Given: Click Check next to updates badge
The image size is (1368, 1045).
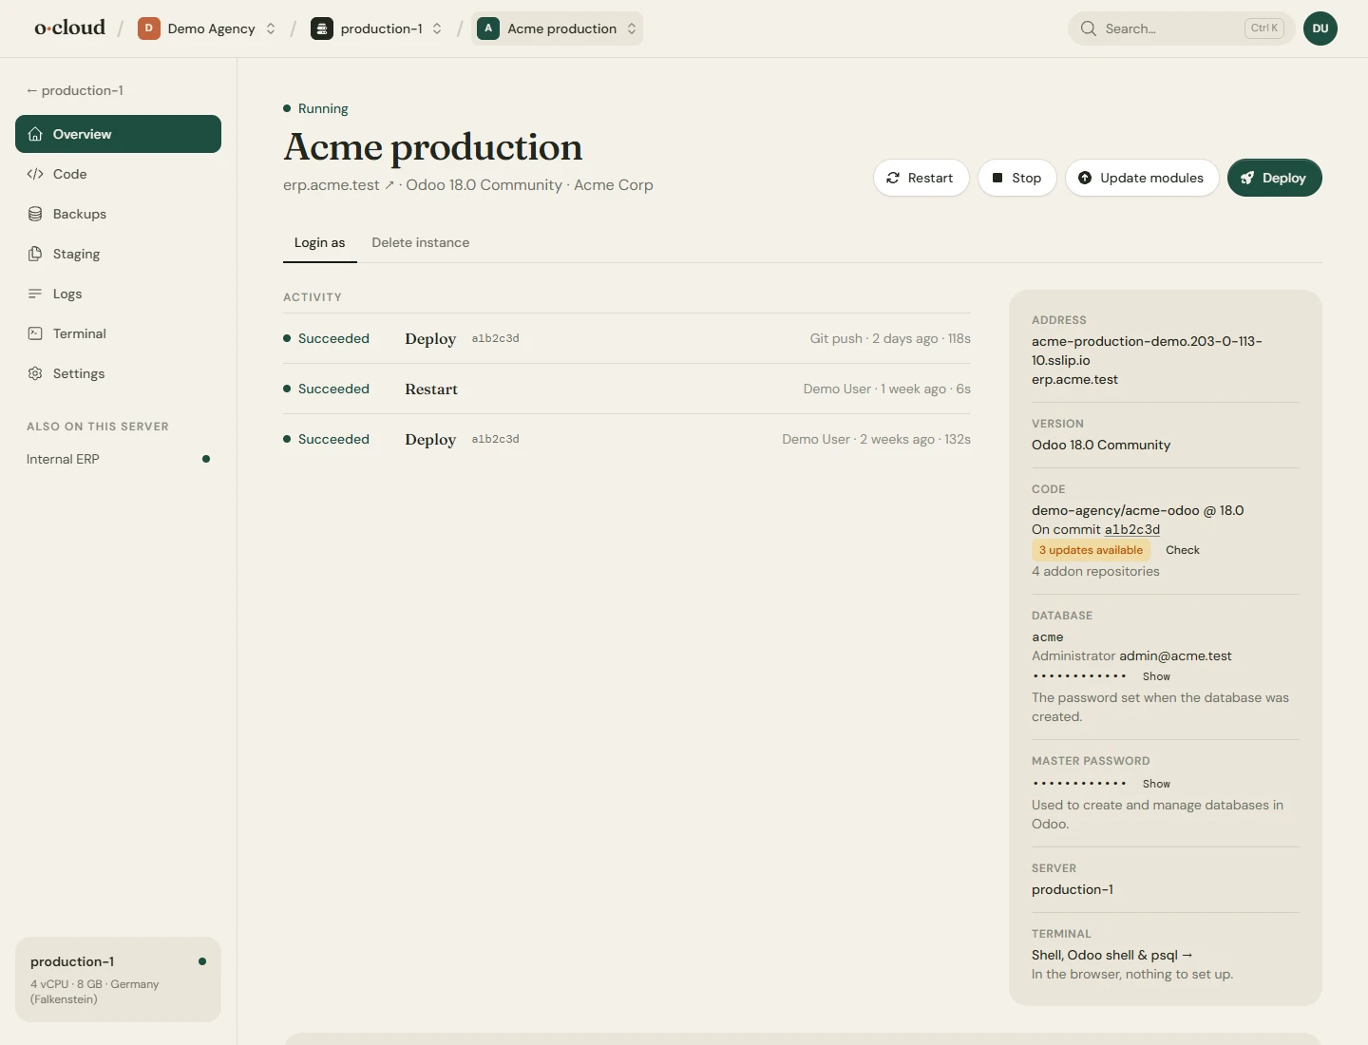Looking at the screenshot, I should pyautogui.click(x=1183, y=550).
